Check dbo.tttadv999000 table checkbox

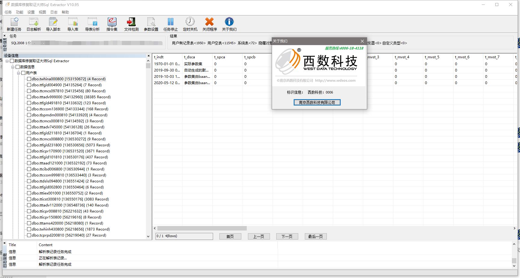coord(29,97)
